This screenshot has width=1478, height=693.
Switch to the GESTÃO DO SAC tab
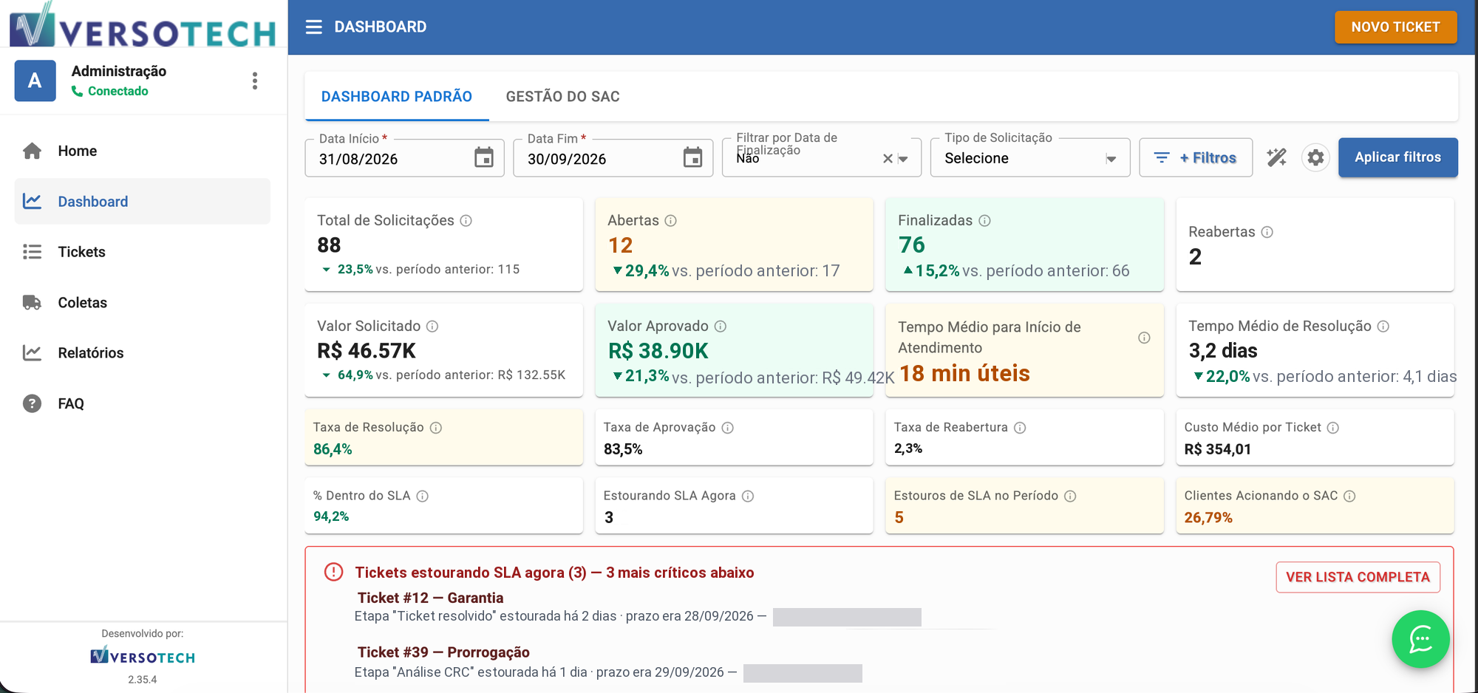tap(563, 97)
